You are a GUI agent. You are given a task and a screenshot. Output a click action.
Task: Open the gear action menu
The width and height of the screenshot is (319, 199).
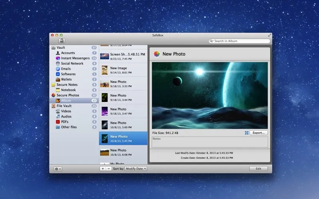58,169
